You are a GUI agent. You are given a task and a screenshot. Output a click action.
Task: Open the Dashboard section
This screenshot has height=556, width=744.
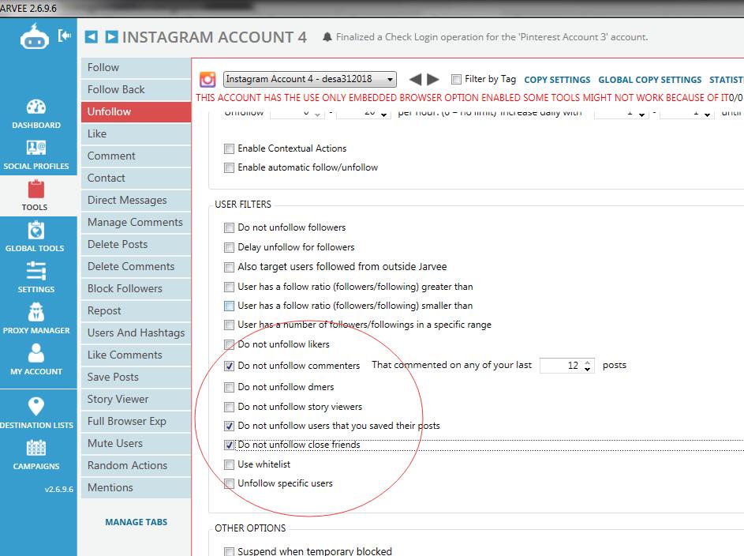[36, 114]
